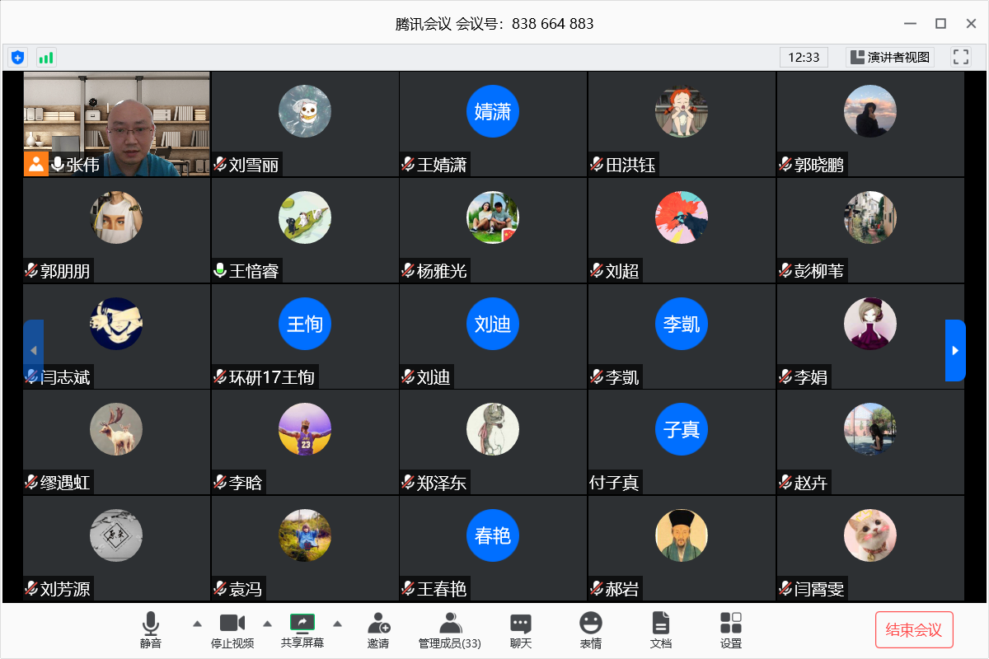The width and height of the screenshot is (989, 659).
Task: Open the 邀请 invite participants icon
Action: 378,630
